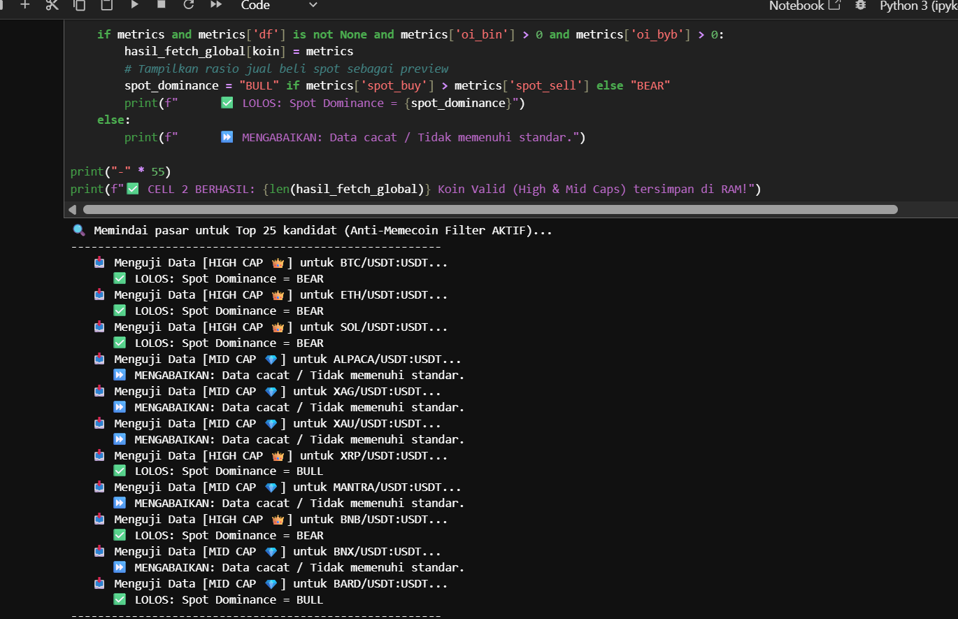958x619 pixels.
Task: Run the current cell
Action: click(134, 5)
